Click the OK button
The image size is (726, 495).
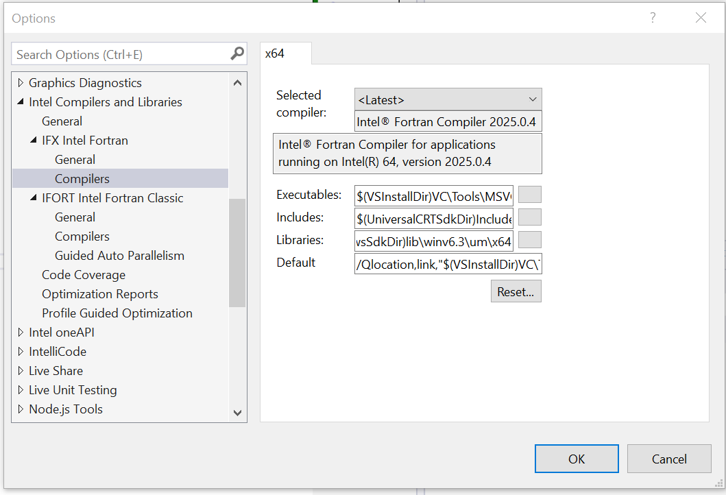point(577,459)
